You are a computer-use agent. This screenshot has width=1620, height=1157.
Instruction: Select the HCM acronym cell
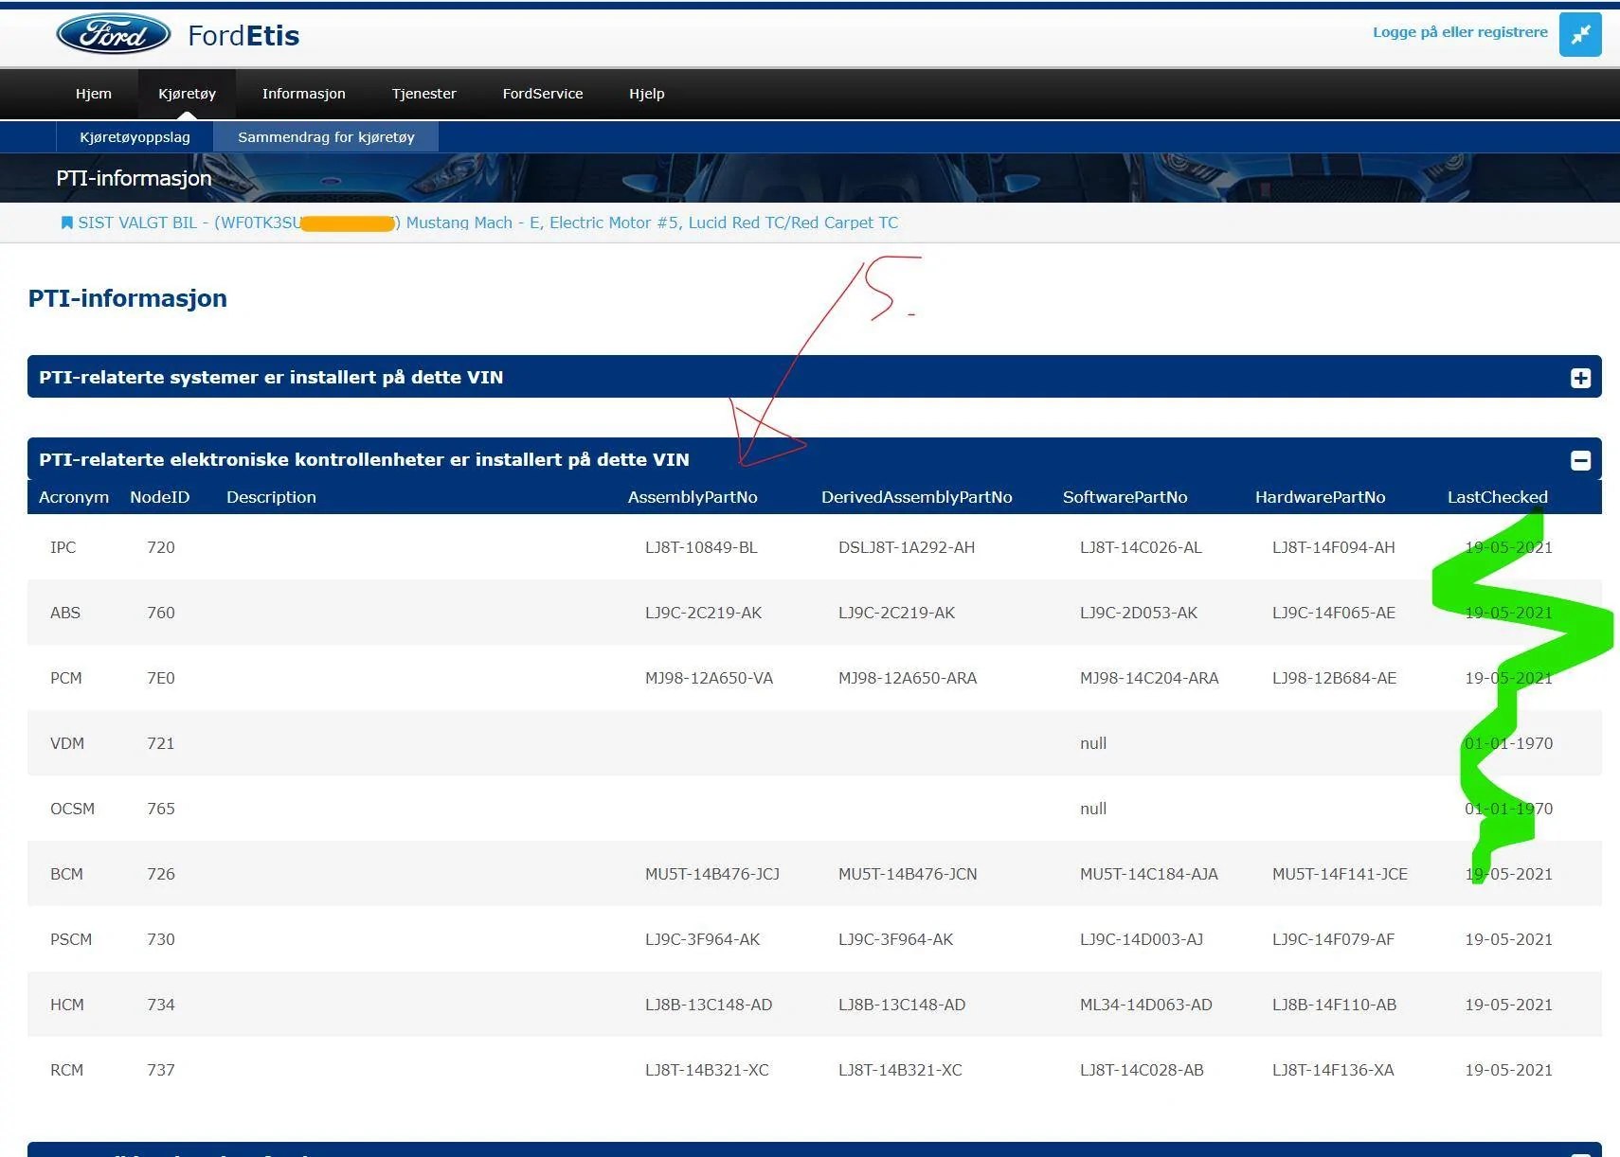[x=67, y=1005]
